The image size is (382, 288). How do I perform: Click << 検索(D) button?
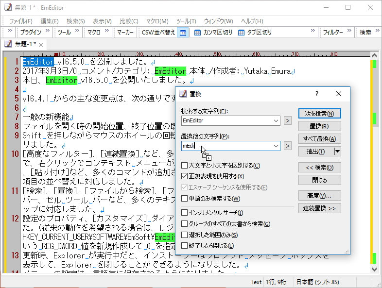(320, 168)
